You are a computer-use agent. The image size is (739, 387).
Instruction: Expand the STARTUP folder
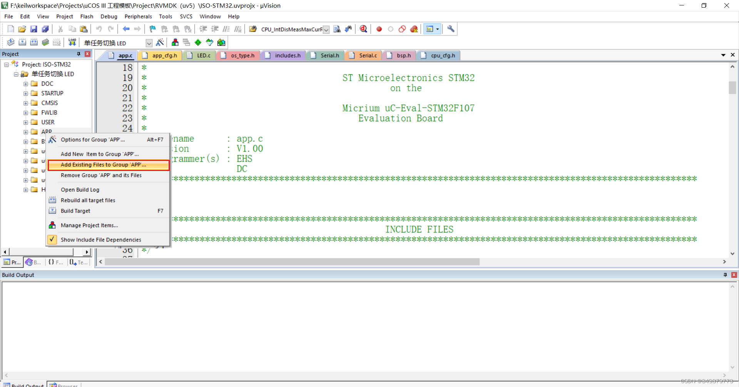point(25,94)
